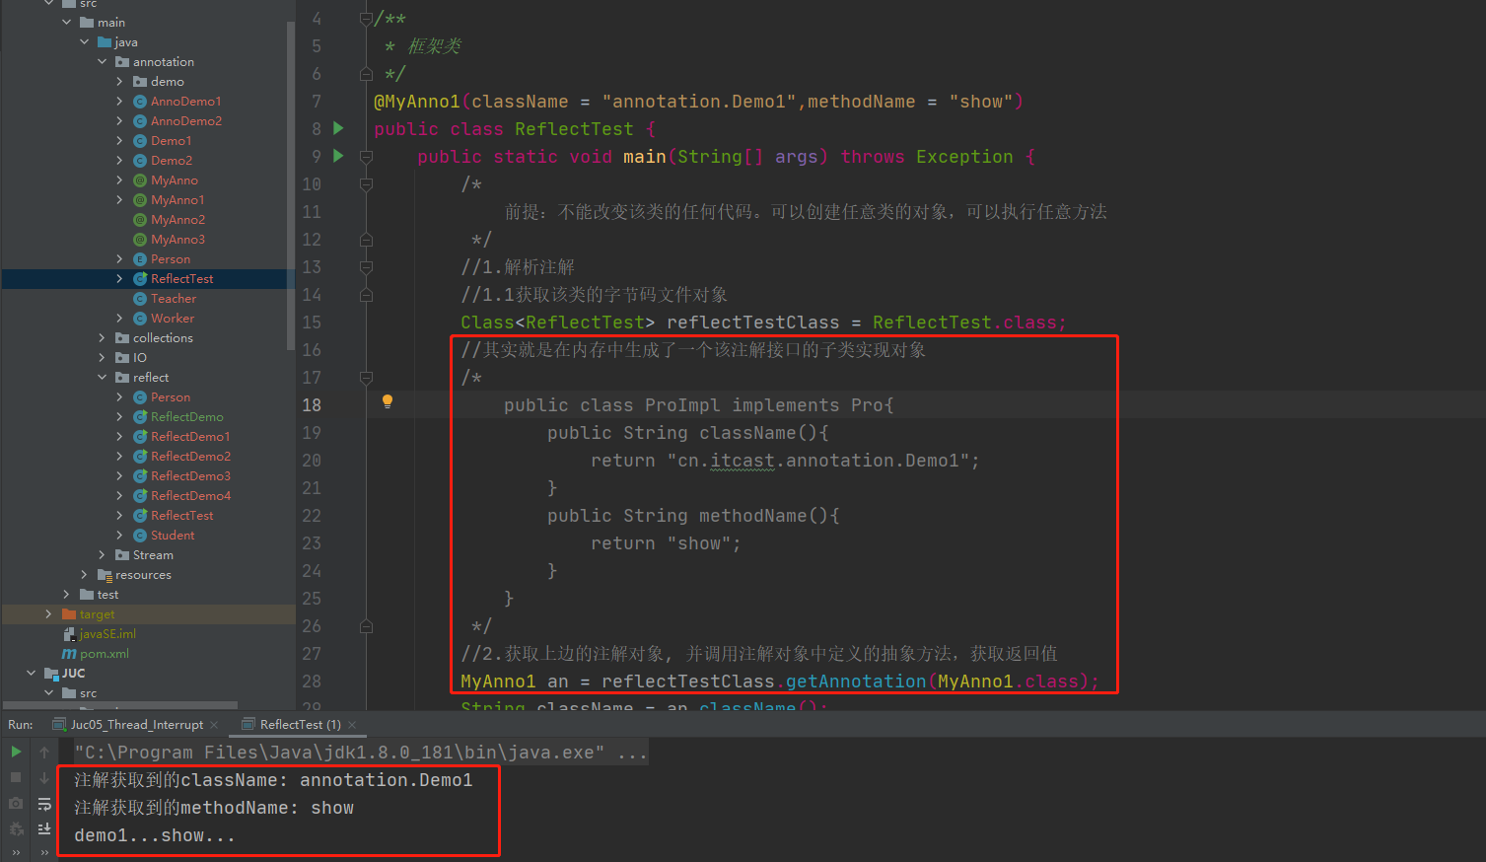Toggle scroll to end of console output
Screen dimensions: 1486x862
coord(44,828)
